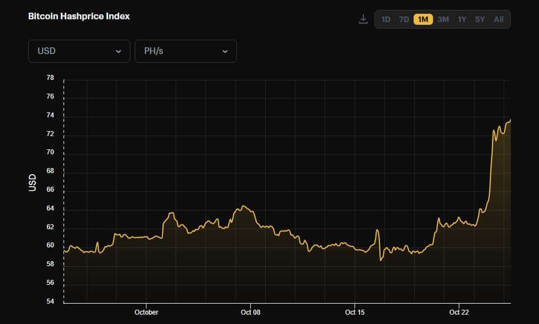This screenshot has width=539, height=324.
Task: Open the PH/s unit dropdown
Action: coord(186,51)
